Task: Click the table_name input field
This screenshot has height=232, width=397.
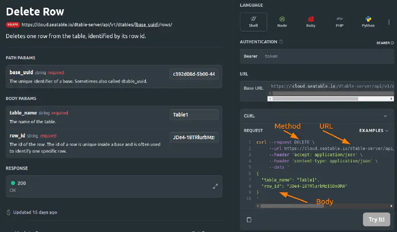Action: tap(194, 115)
